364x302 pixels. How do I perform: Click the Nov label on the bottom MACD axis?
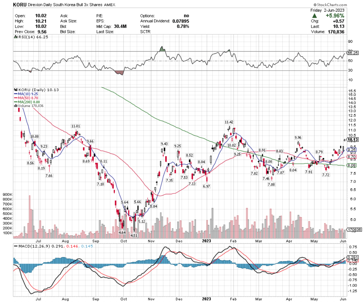pos(151,299)
